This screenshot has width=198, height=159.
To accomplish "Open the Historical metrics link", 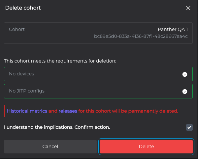I will 27,111.
